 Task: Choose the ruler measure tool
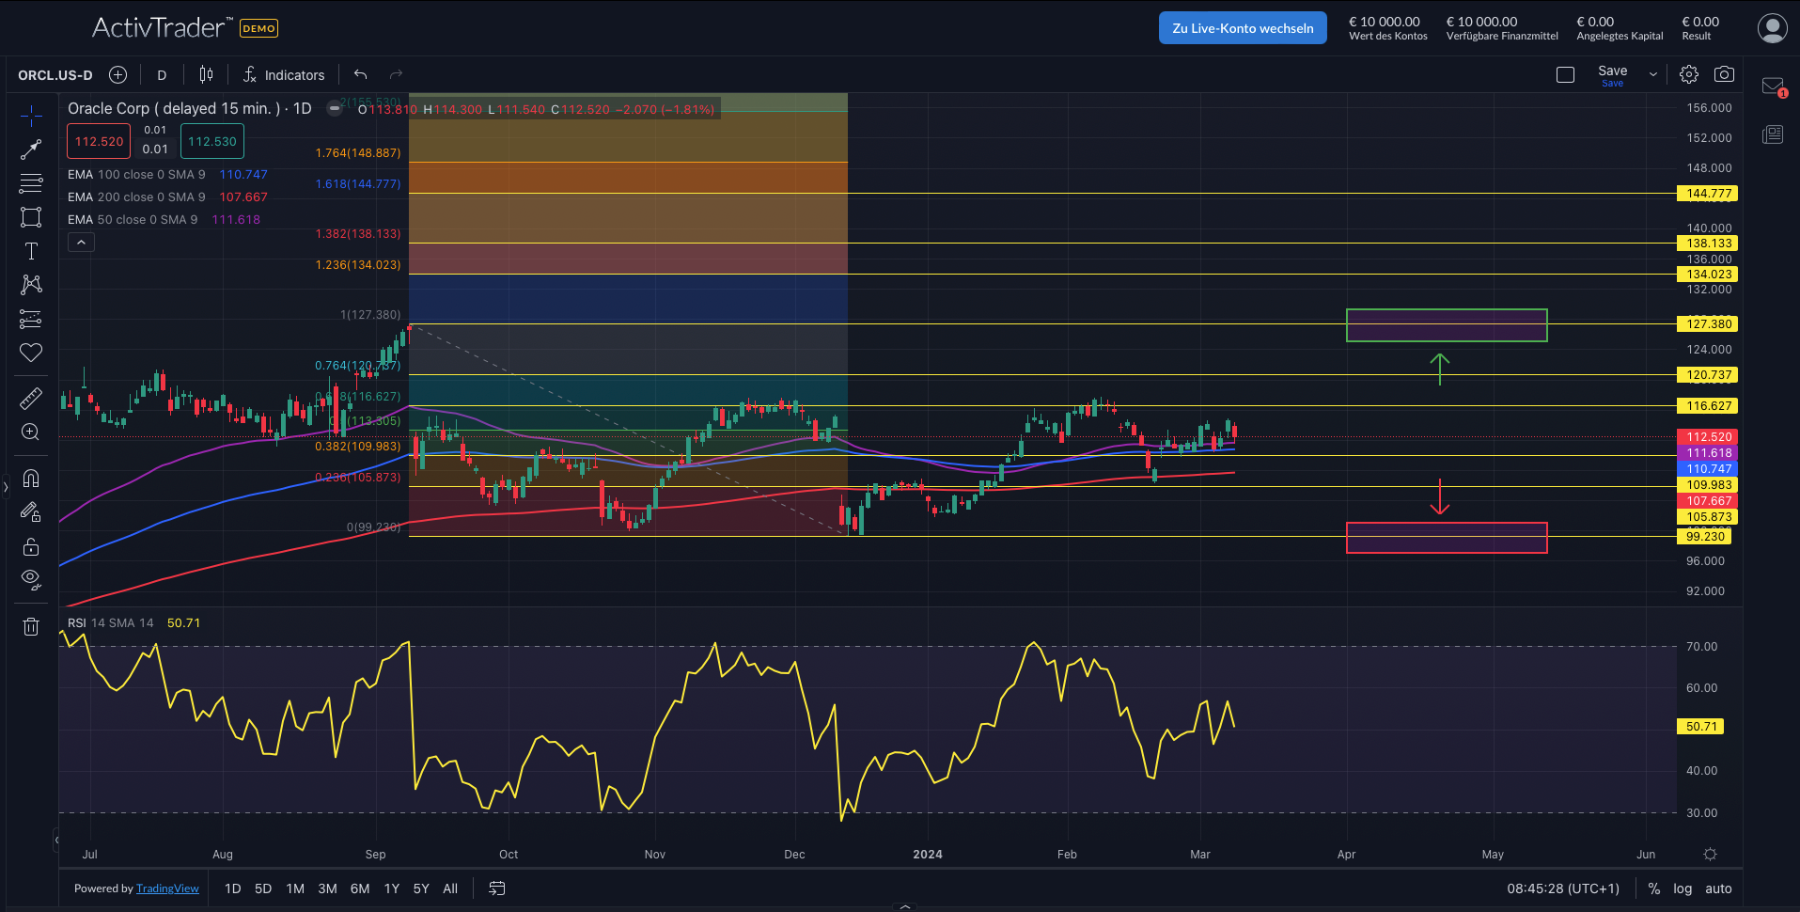31,399
